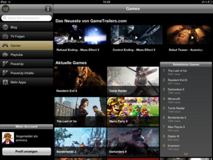
Task: Click the Mein Account header
Action: (27, 126)
